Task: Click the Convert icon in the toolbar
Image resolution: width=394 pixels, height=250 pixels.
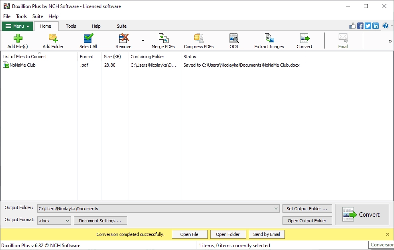Action: (305, 41)
